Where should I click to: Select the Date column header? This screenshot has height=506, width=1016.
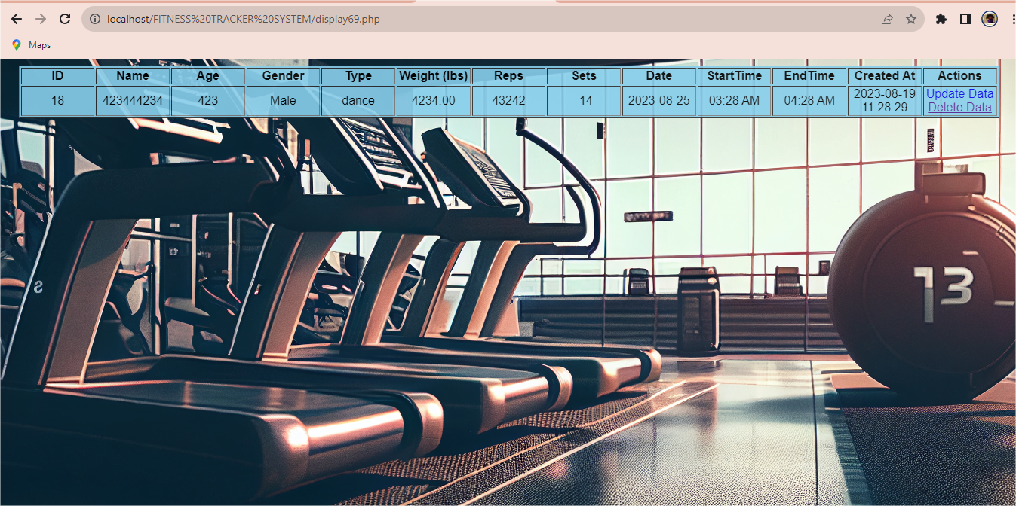[x=659, y=75]
